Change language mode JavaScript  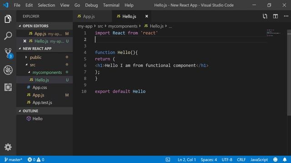(259, 159)
